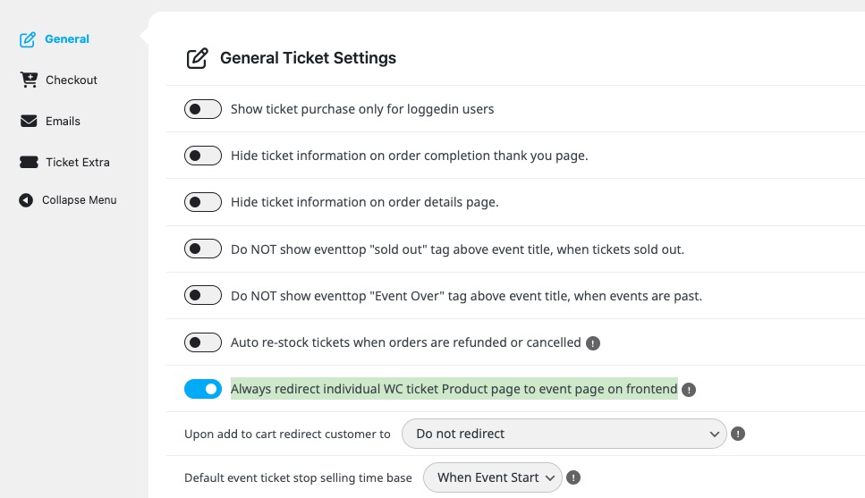Toggle hide ticket information on order details page
The width and height of the screenshot is (865, 498).
(x=203, y=202)
